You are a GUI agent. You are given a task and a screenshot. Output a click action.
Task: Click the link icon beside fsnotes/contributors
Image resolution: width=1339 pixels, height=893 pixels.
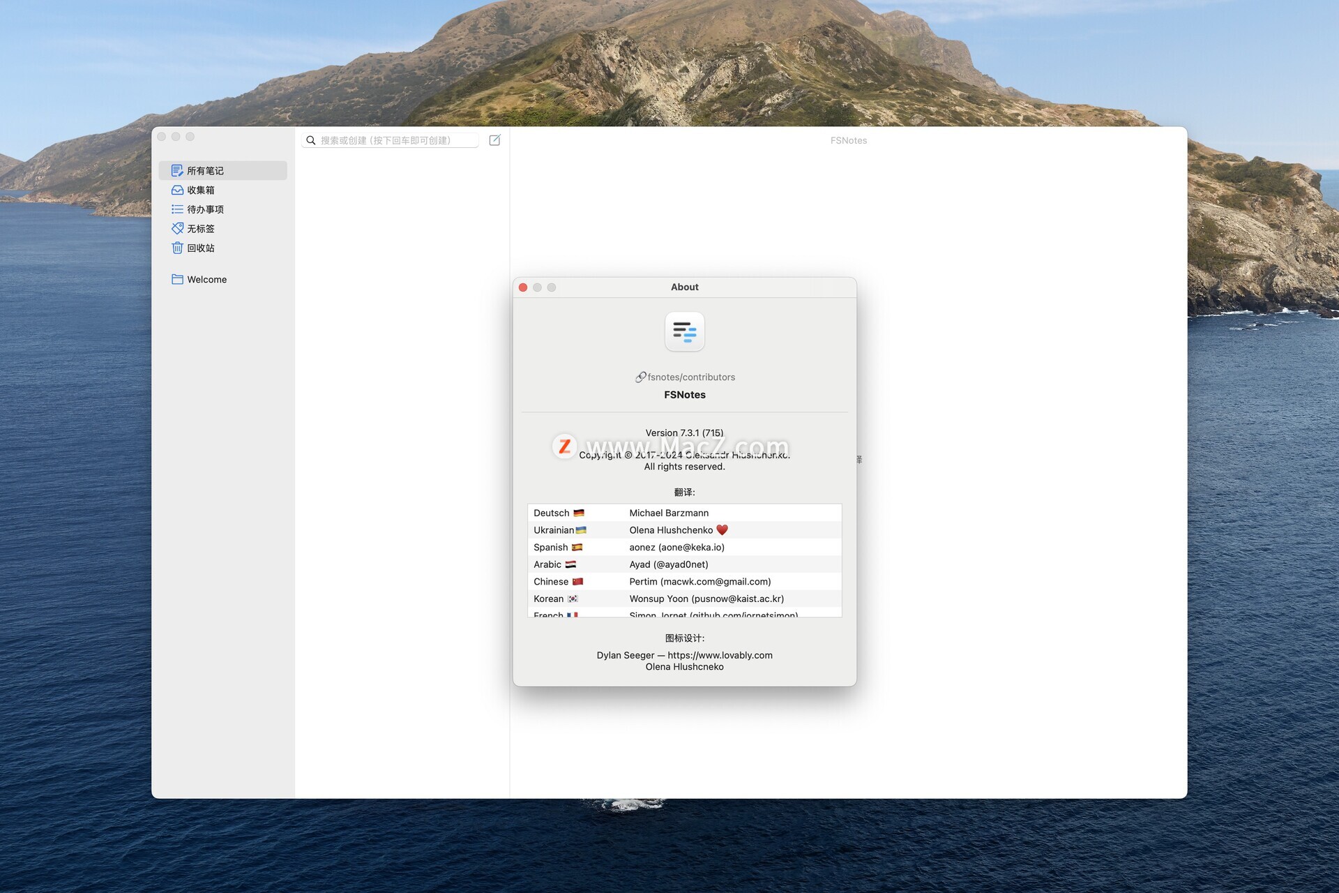[640, 377]
